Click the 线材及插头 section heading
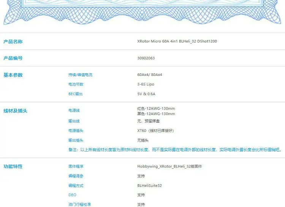This screenshot has width=285, height=207. [15, 111]
